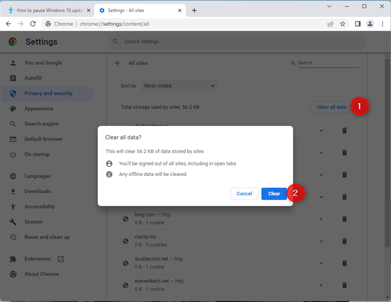Click the Clear all data button
391x302 pixels.
click(x=331, y=107)
